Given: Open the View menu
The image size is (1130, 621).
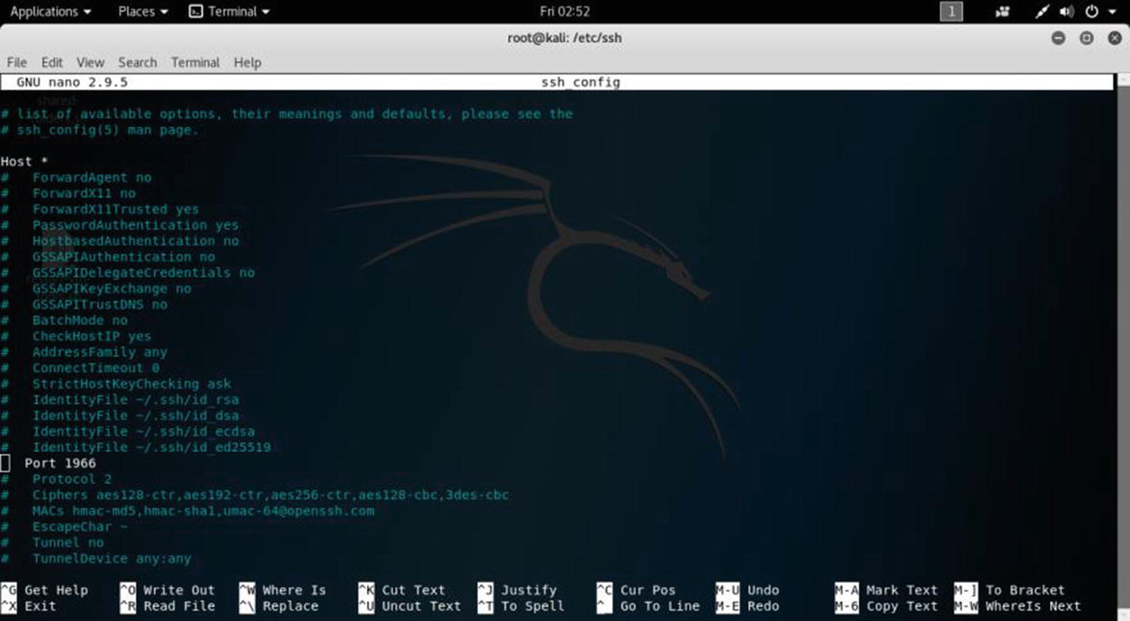Looking at the screenshot, I should [90, 63].
